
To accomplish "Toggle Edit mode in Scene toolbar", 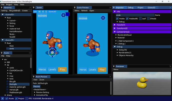I will click(35, 11).
